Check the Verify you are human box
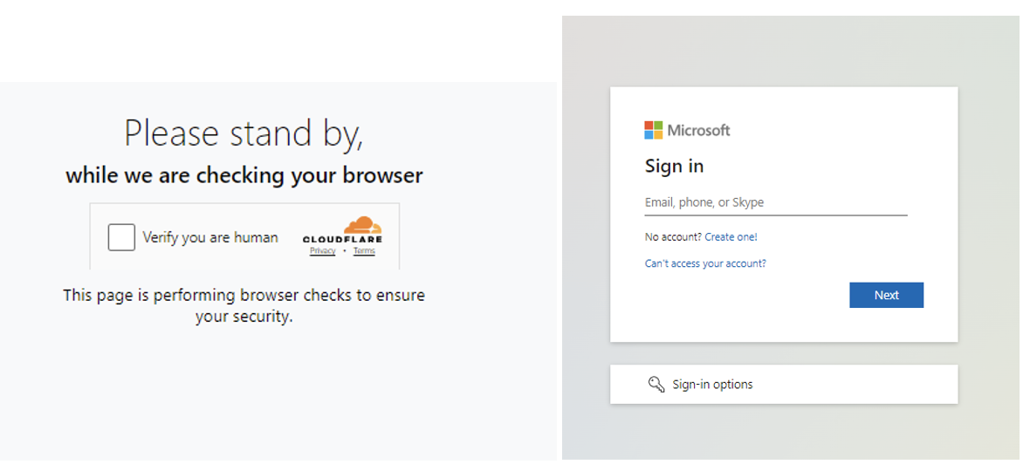Image resolution: width=1030 pixels, height=471 pixels. [121, 237]
